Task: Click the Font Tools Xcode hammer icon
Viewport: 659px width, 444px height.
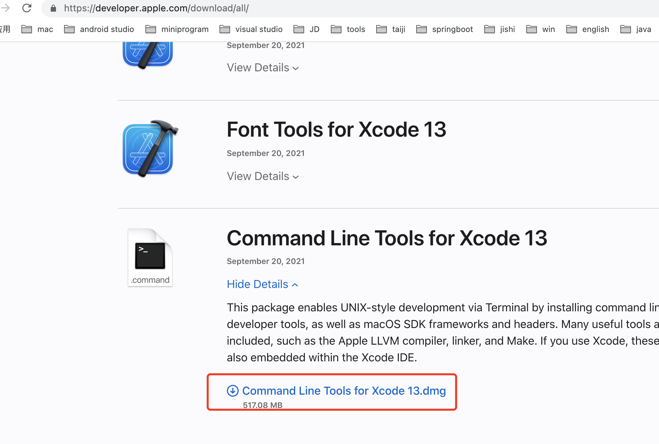Action: coord(149,148)
